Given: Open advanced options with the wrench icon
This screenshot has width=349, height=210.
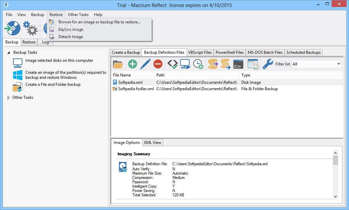Looking at the screenshot, I should 267,64.
